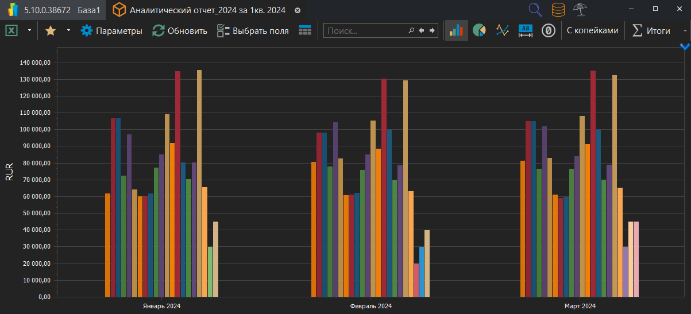Click the zero values icon
Image resolution: width=691 pixels, height=314 pixels.
coord(549,30)
